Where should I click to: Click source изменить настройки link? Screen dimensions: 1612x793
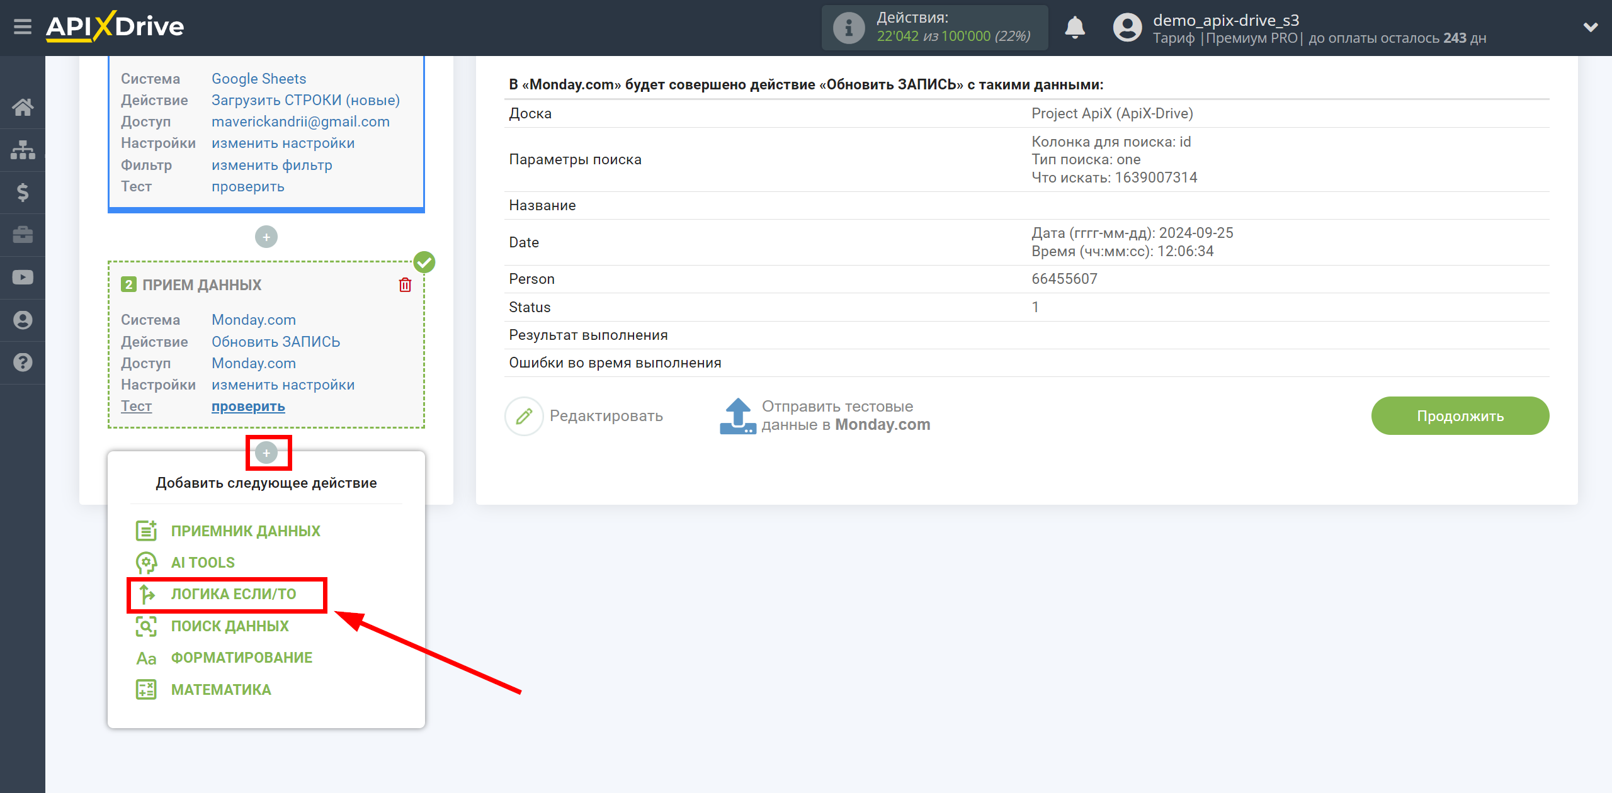click(283, 143)
